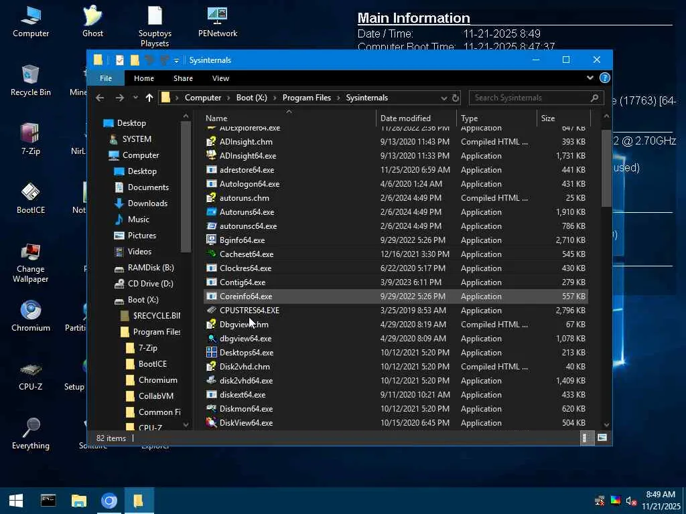Open the Computer desktop icon
This screenshot has width=686, height=514.
pyautogui.click(x=31, y=21)
